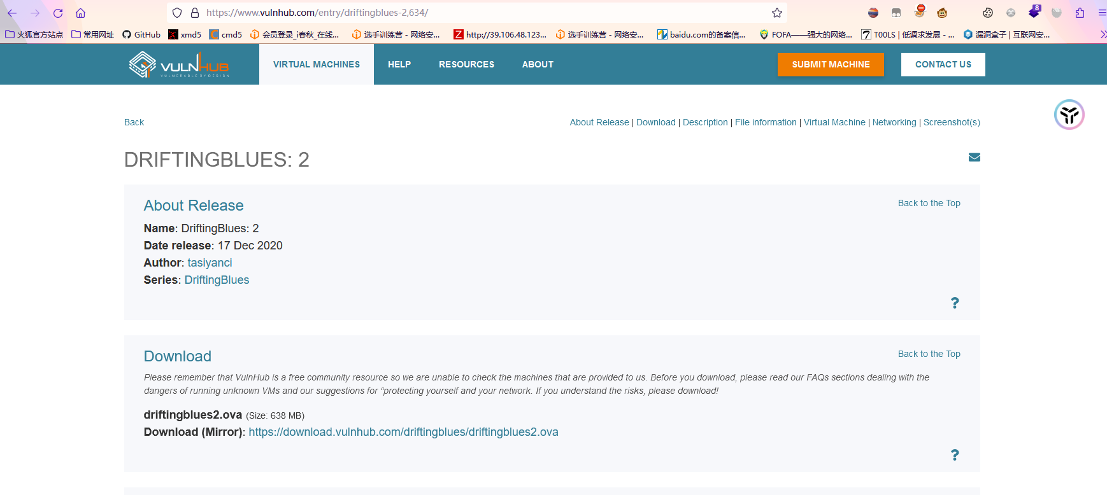Click the Download section heading
The image size is (1107, 495).
tap(177, 356)
